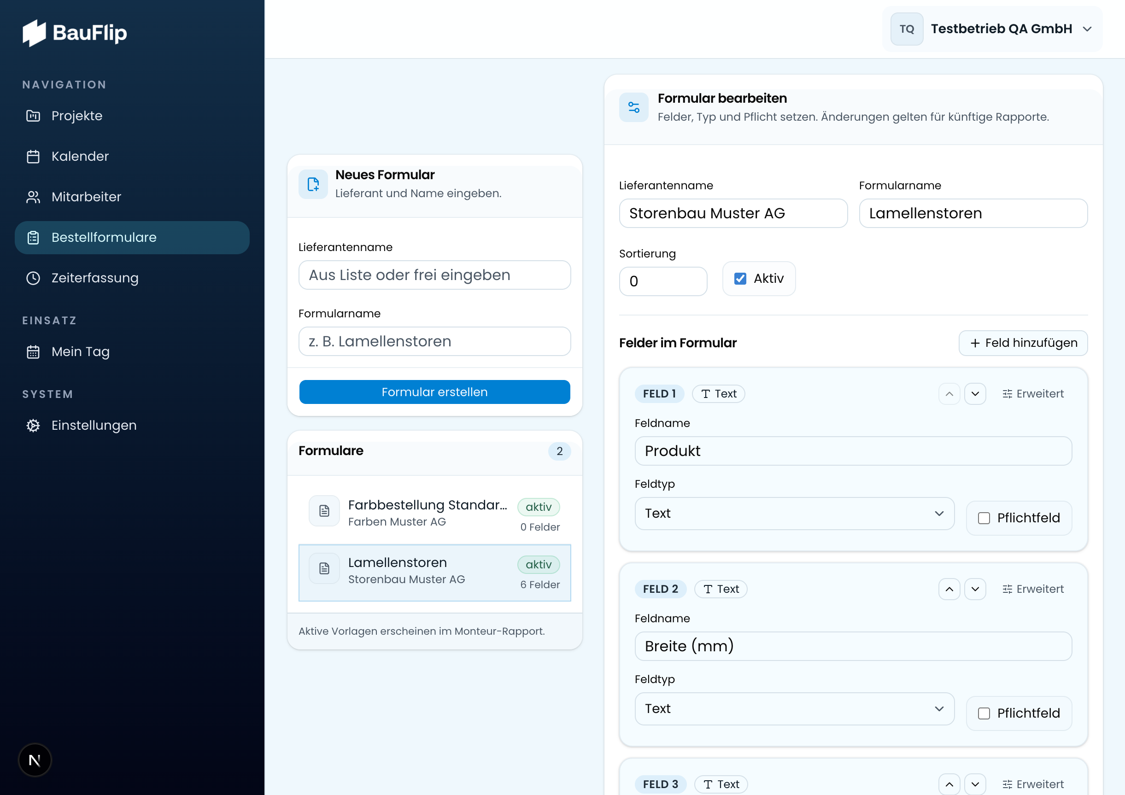Screen dimensions: 1125x795
Task: Open Feldtyp dropdown for Feld 2
Action: [x=794, y=709]
